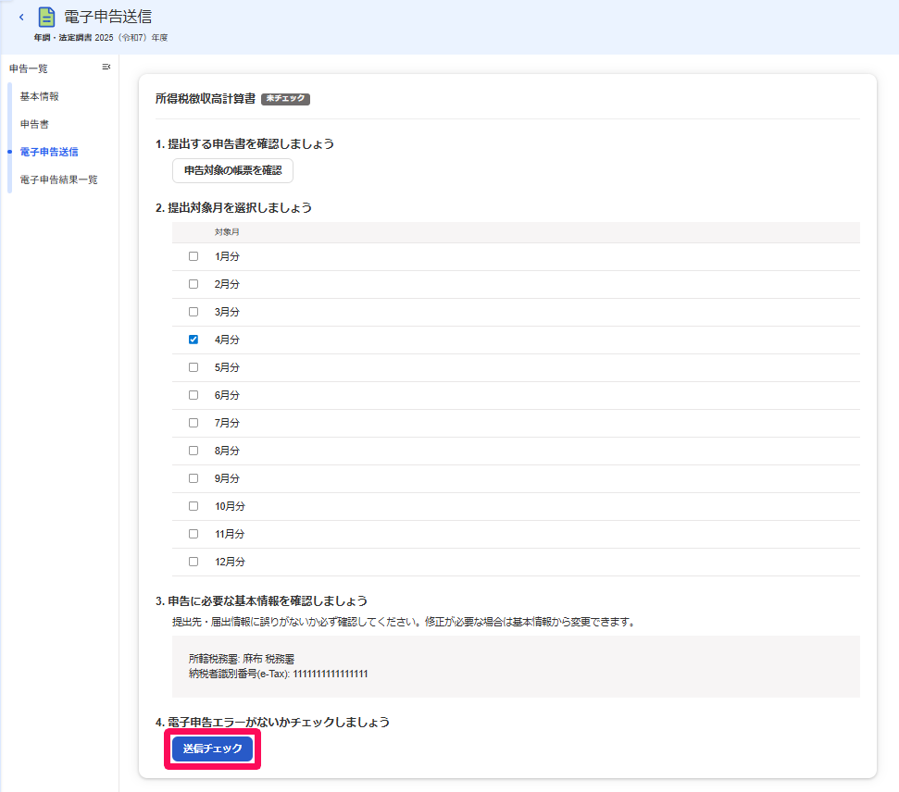Click heading 2. 提出対象月を選択しましょう
Viewport: 899px width, 792px height.
point(234,207)
